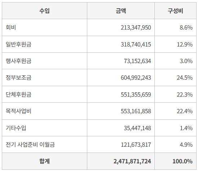The height and width of the screenshot is (172, 198).
Task: Select the 행사후원금 row label
Action: click(18, 61)
